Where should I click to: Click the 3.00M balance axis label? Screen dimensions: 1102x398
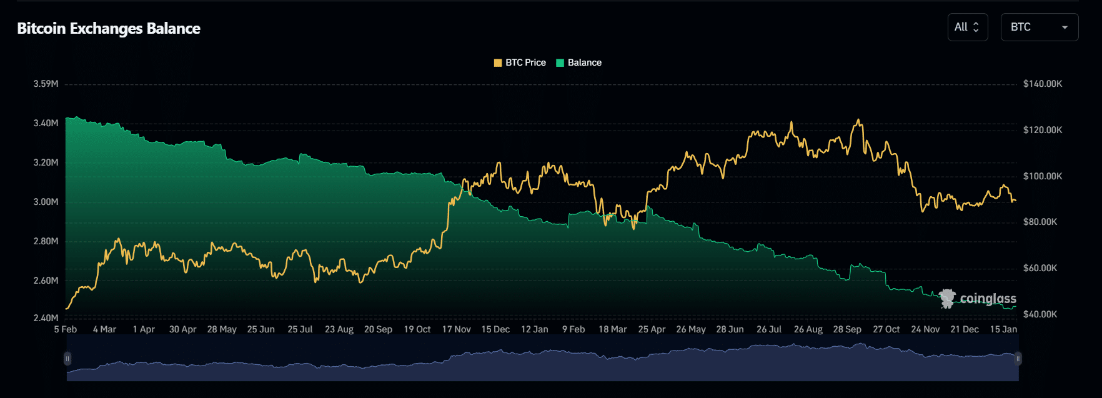coord(46,202)
